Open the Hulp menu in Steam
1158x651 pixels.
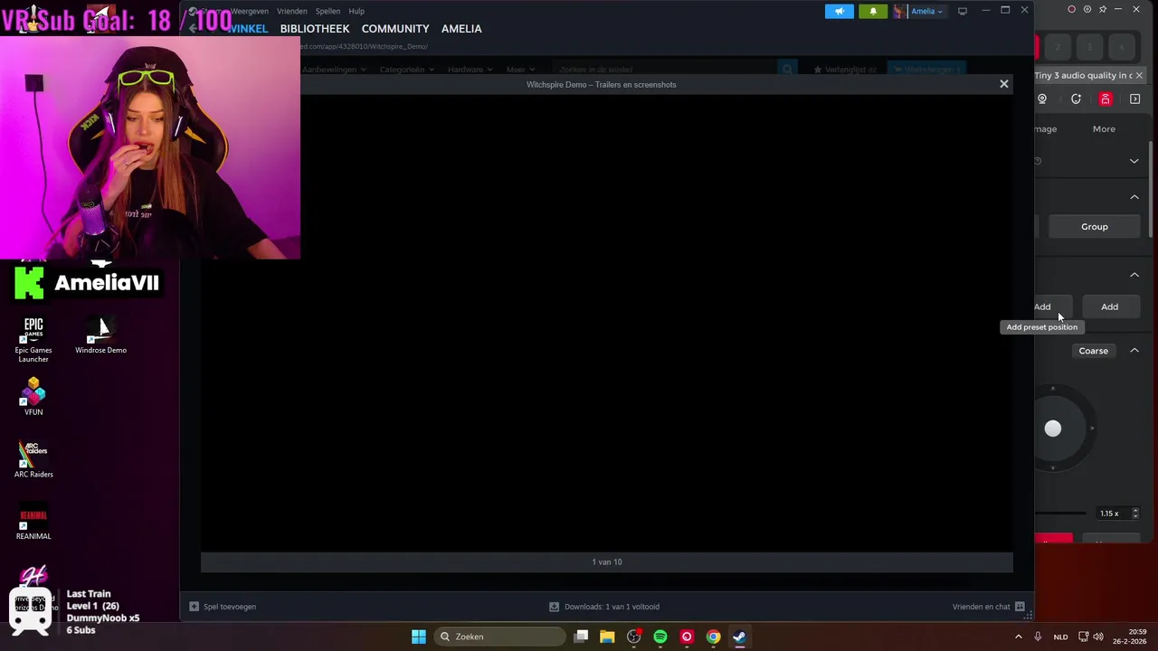[x=356, y=11]
